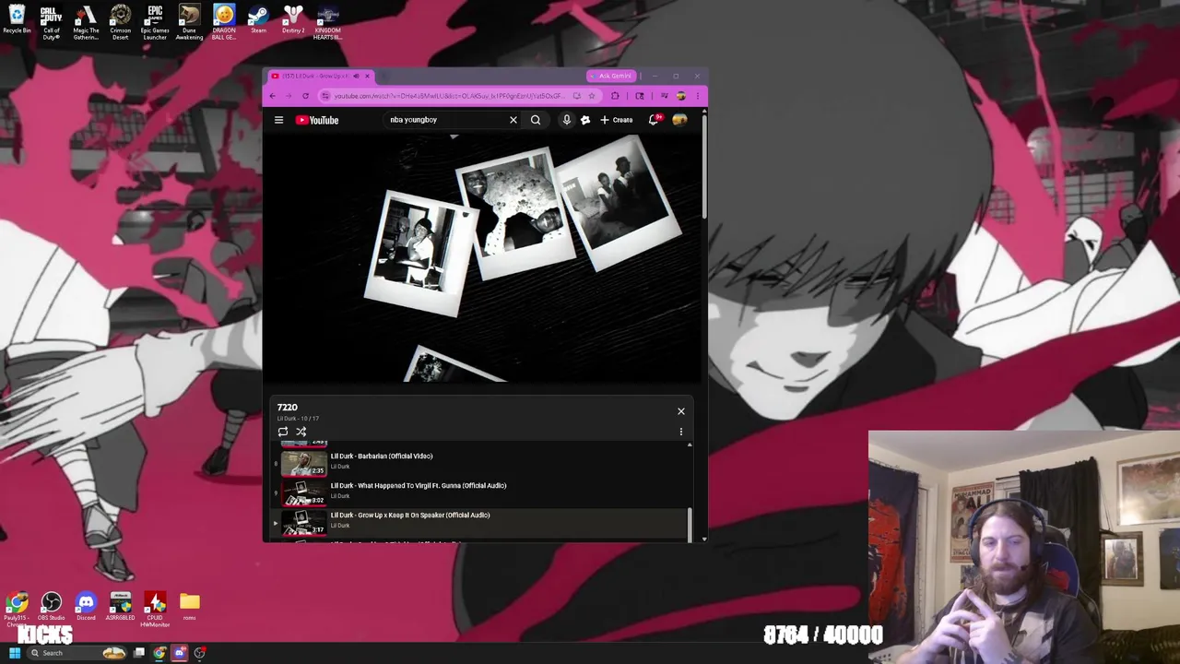Click the sparkle icon beside microphone
Screen dimensions: 1180x664
pyautogui.click(x=584, y=120)
